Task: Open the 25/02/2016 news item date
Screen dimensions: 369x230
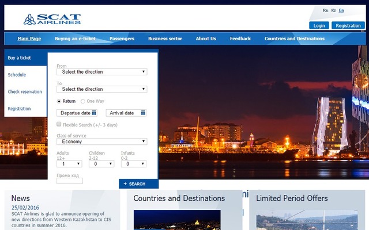Action: click(25, 208)
